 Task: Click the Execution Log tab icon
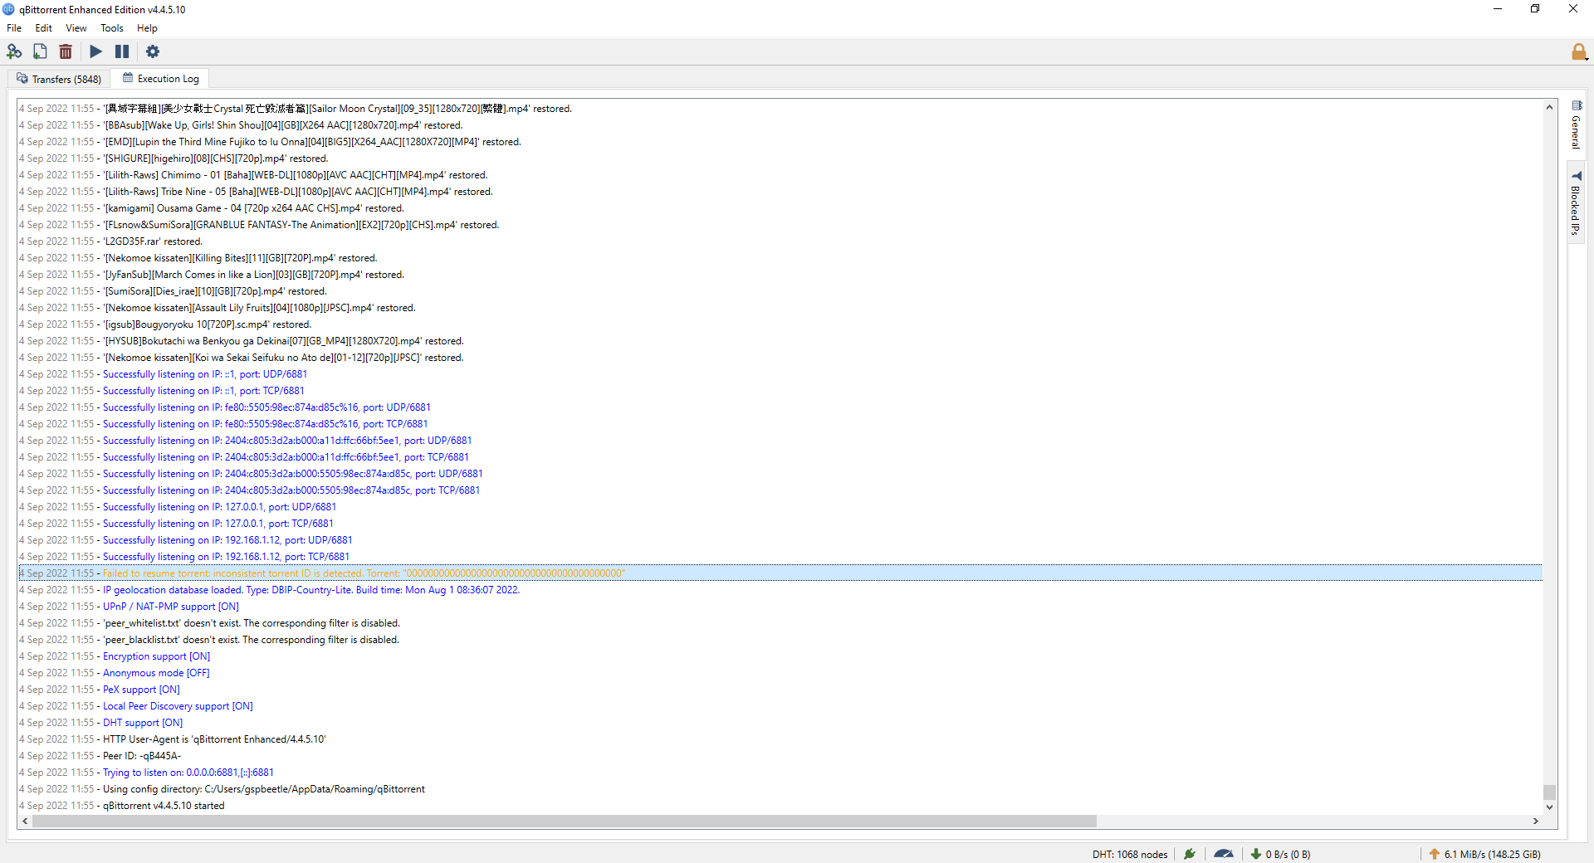click(x=128, y=78)
